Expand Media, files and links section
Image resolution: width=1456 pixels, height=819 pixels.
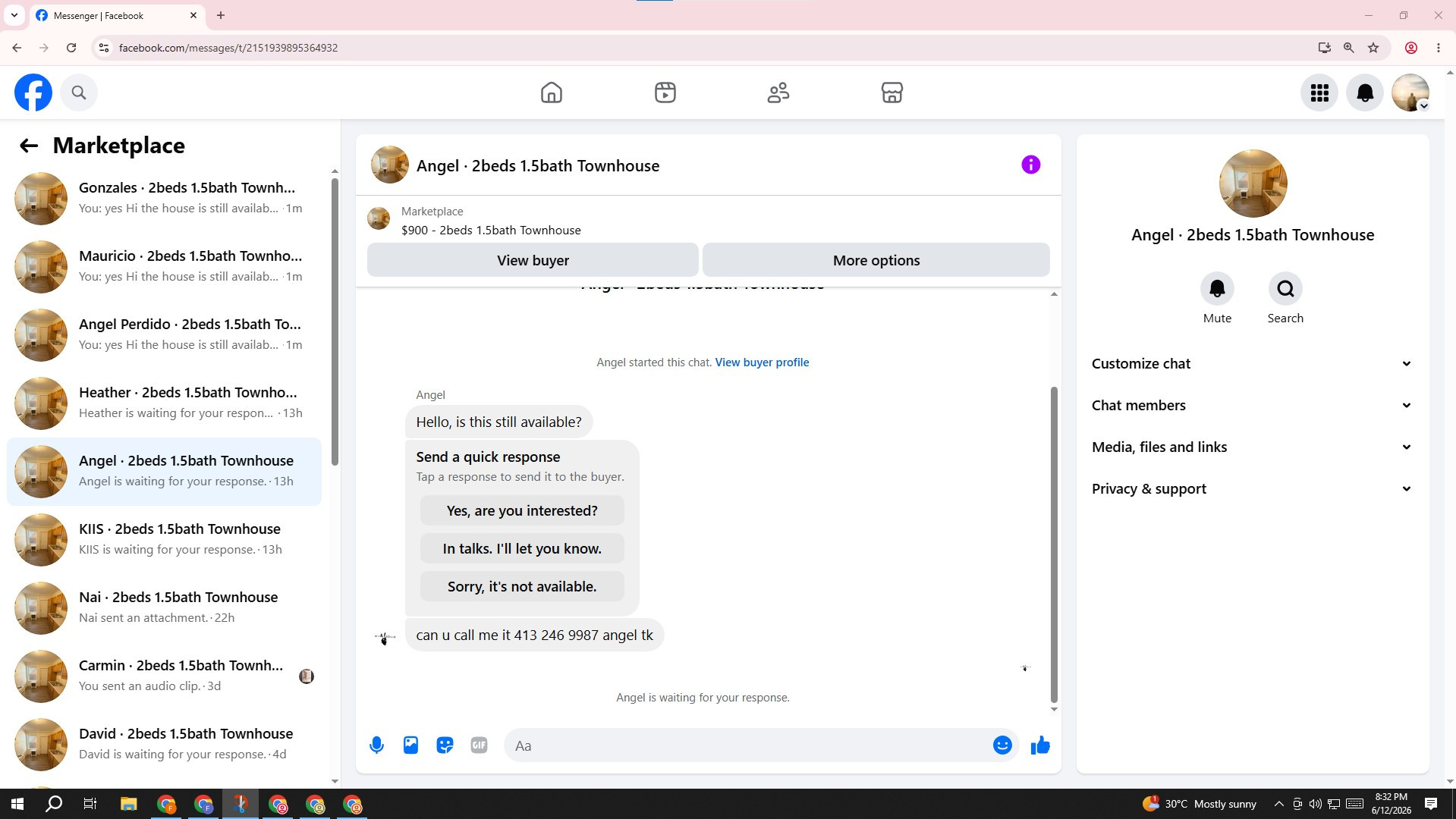tap(1253, 447)
